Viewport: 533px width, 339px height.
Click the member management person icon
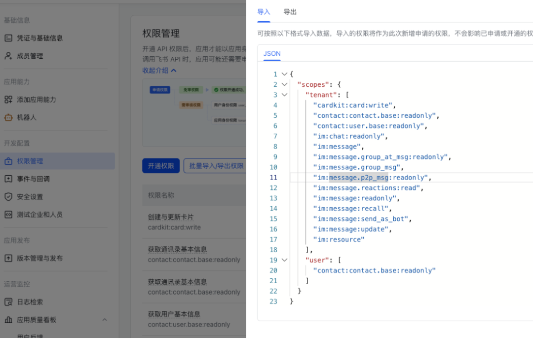coord(8,56)
